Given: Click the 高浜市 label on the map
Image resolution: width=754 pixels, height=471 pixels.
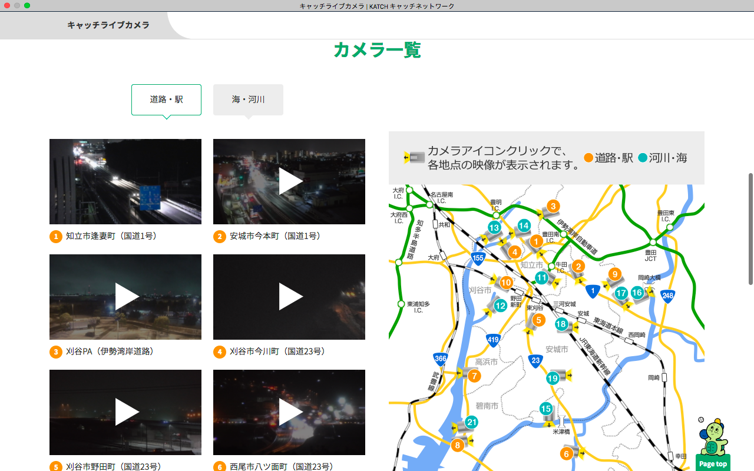Looking at the screenshot, I should point(487,361).
